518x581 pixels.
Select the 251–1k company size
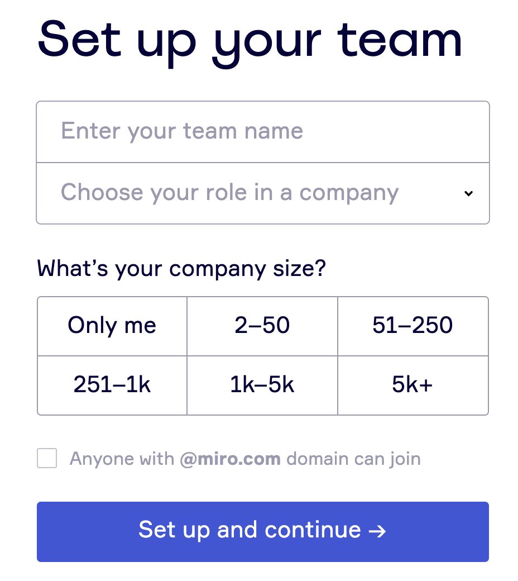click(x=112, y=385)
